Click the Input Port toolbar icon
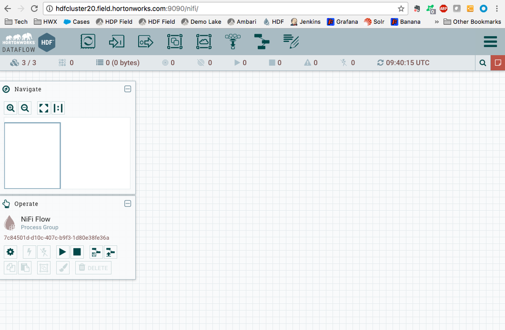505x330 pixels. 117,42
